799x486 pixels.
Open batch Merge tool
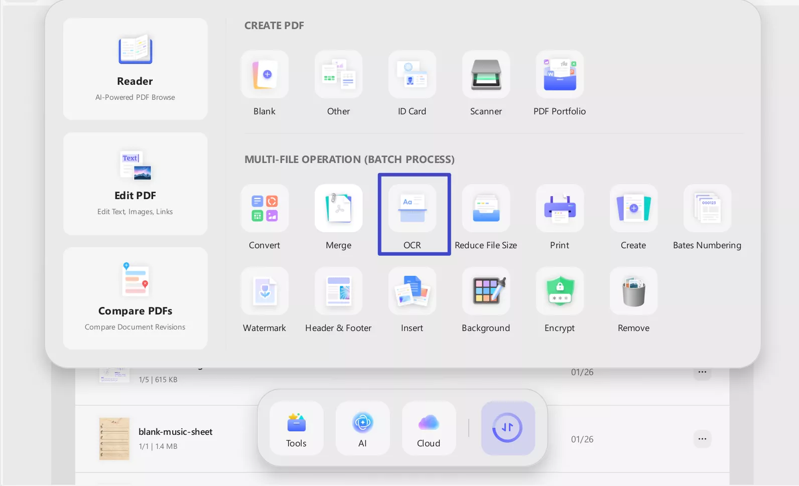[338, 208]
